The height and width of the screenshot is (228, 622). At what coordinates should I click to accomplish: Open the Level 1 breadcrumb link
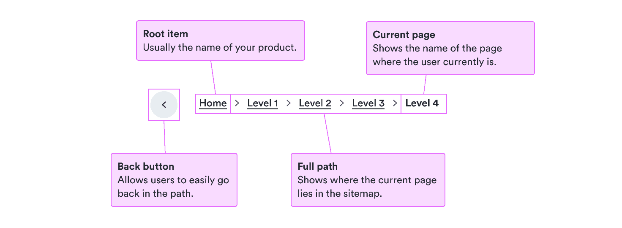click(x=262, y=103)
